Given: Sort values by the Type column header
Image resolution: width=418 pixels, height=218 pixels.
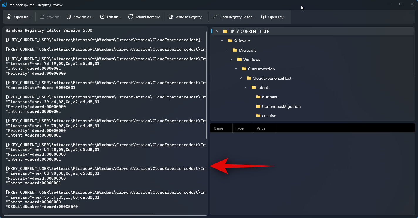Looking at the screenshot, I should tap(240, 128).
